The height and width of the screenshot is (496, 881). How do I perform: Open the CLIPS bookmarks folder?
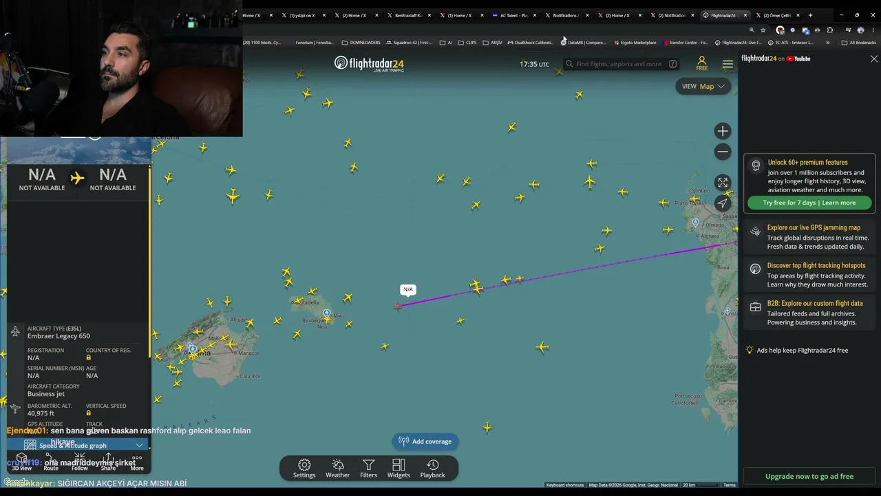(x=467, y=43)
